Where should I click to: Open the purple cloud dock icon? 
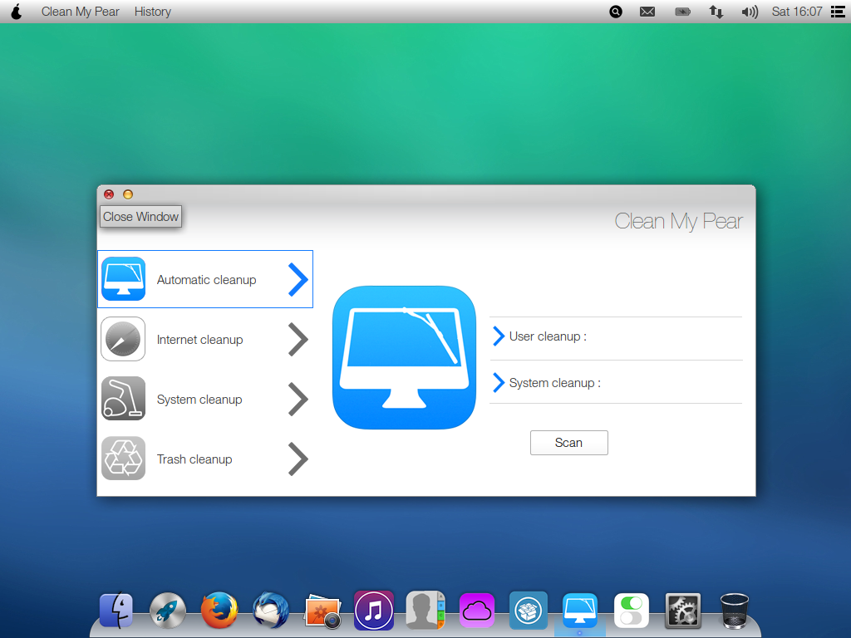(x=476, y=611)
